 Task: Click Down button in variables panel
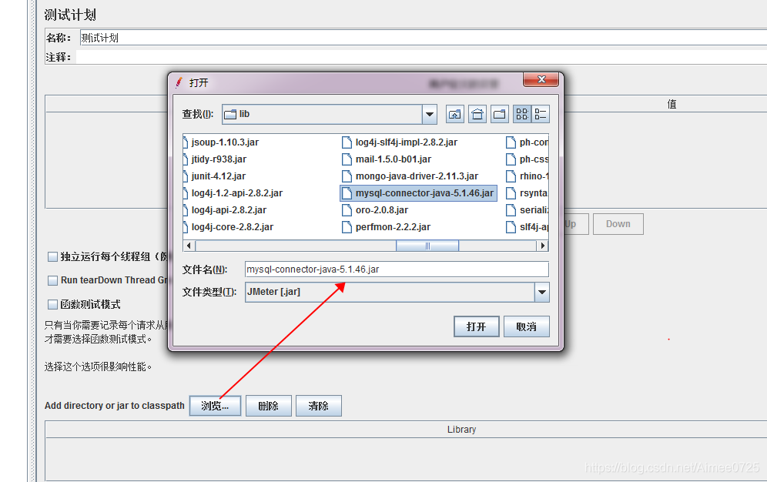pos(618,224)
